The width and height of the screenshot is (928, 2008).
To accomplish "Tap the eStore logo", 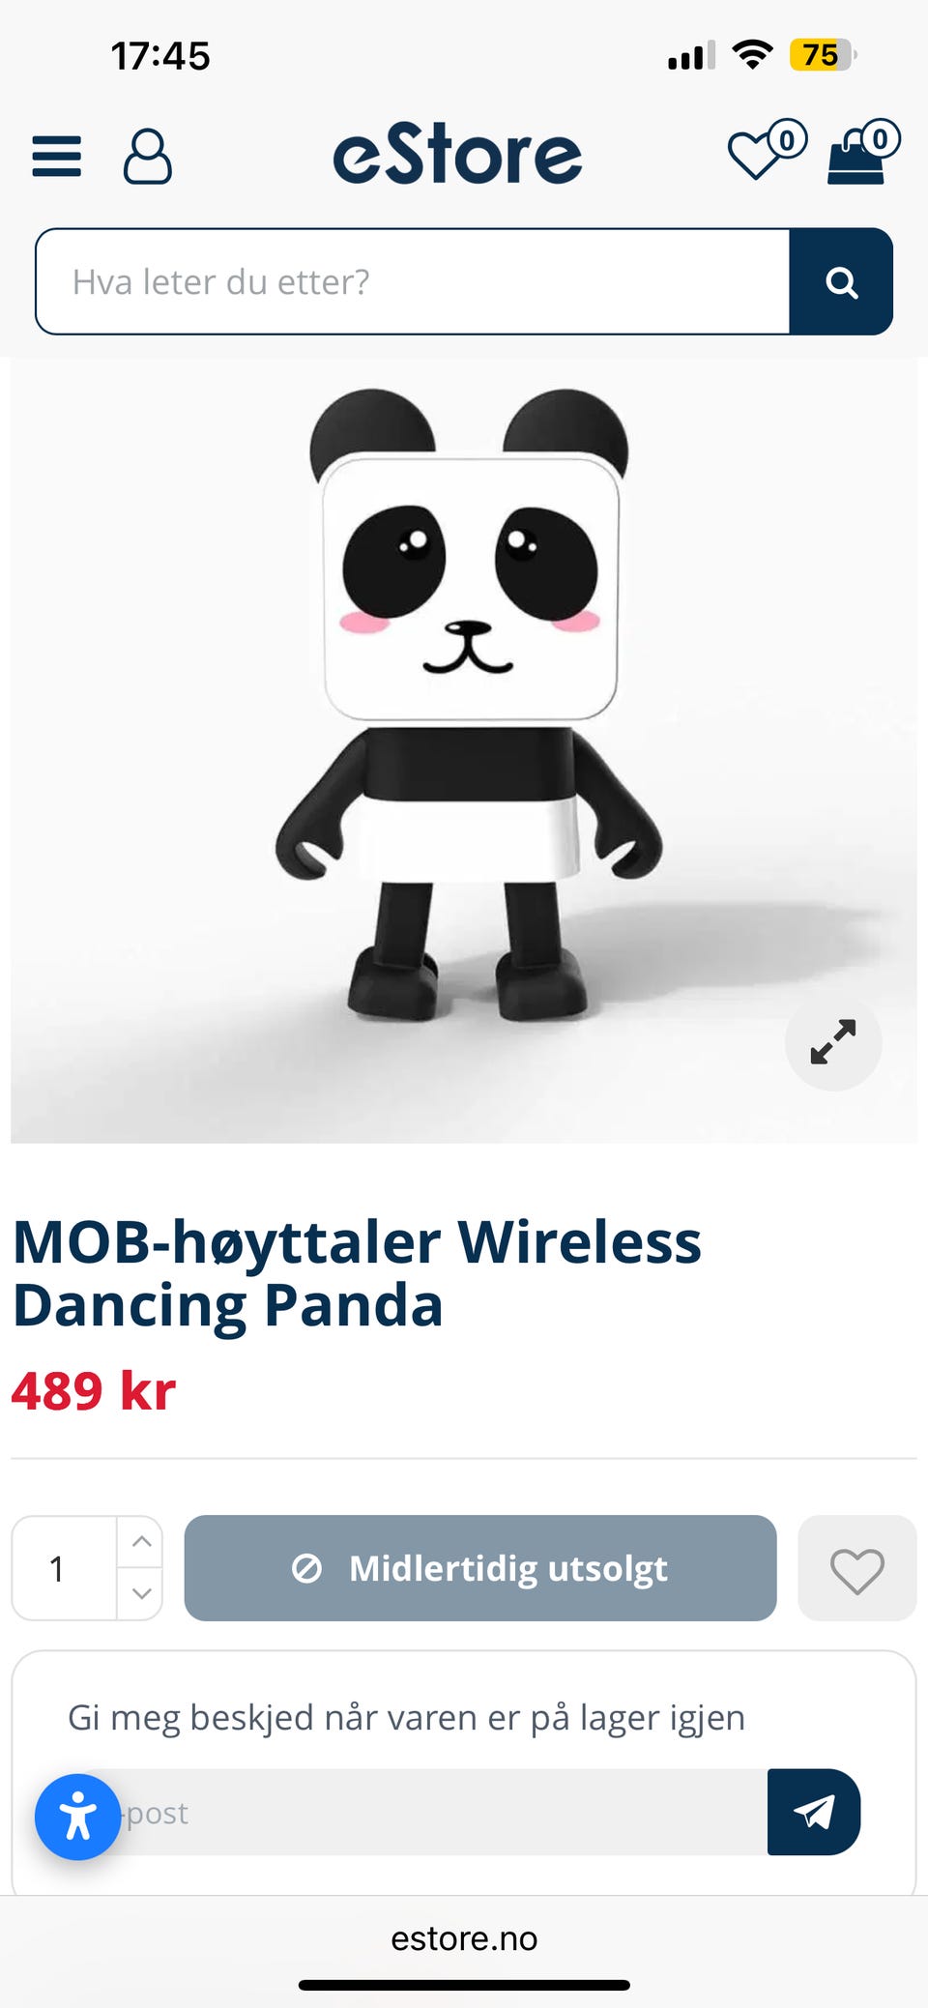I will click(457, 154).
